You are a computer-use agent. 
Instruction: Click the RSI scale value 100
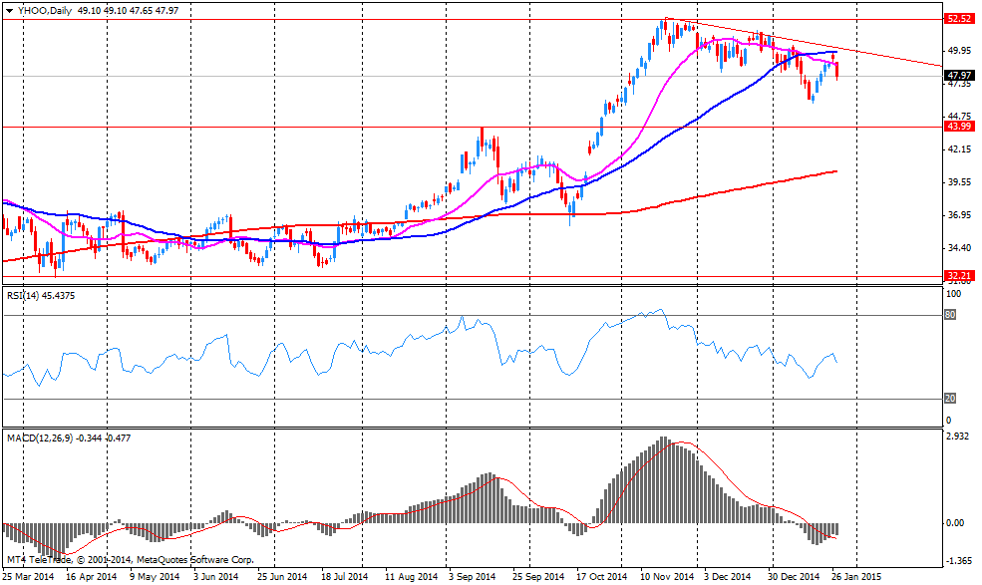pyautogui.click(x=953, y=294)
